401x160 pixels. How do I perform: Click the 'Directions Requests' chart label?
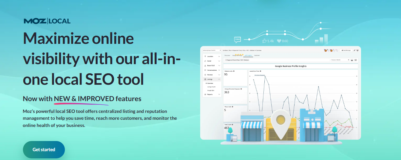click(259, 75)
